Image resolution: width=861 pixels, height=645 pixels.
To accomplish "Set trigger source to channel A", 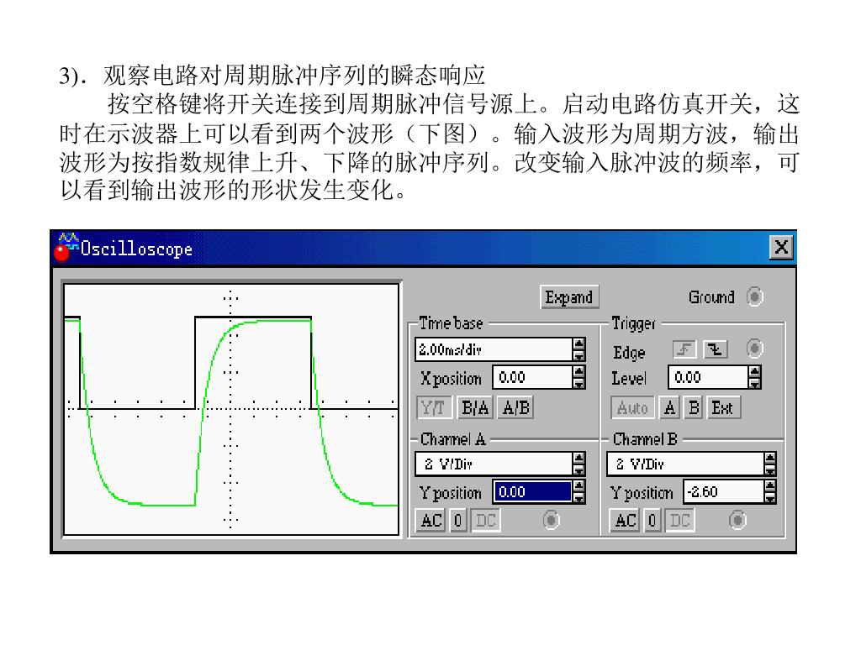I will [x=669, y=407].
